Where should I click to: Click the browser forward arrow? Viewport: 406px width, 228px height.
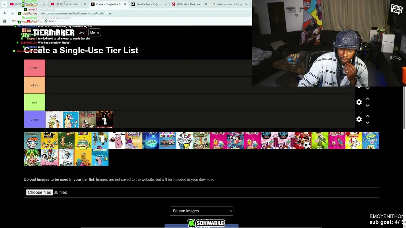12,13
